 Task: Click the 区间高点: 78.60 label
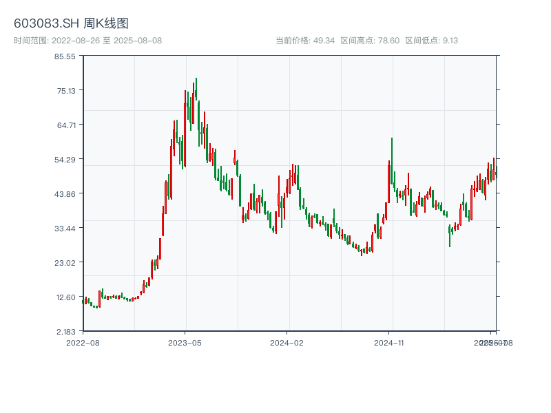(x=370, y=41)
